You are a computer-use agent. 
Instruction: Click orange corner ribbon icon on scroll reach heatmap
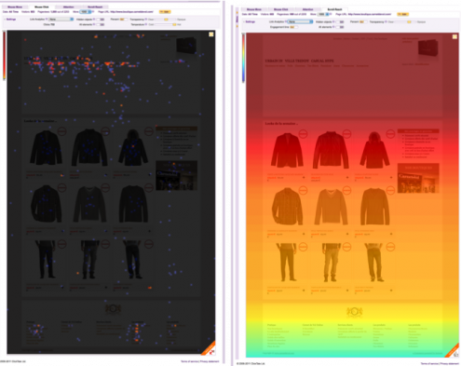click(453, 350)
